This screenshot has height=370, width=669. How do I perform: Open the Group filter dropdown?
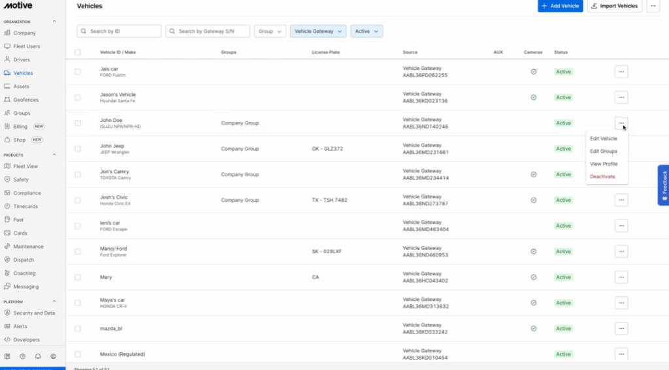coord(270,31)
